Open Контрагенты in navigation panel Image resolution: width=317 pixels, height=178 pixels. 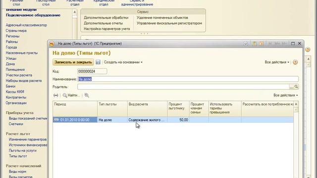[x=16, y=97]
